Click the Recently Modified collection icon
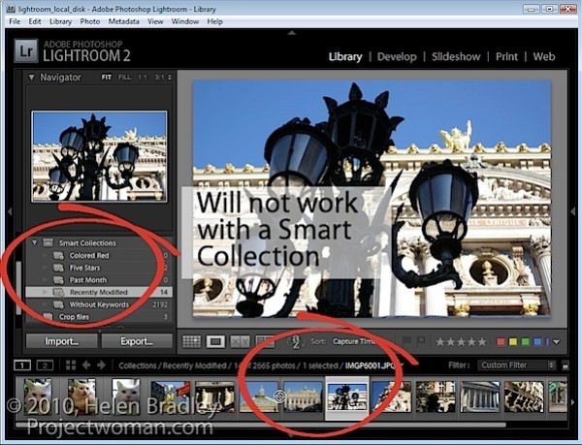 (x=58, y=292)
